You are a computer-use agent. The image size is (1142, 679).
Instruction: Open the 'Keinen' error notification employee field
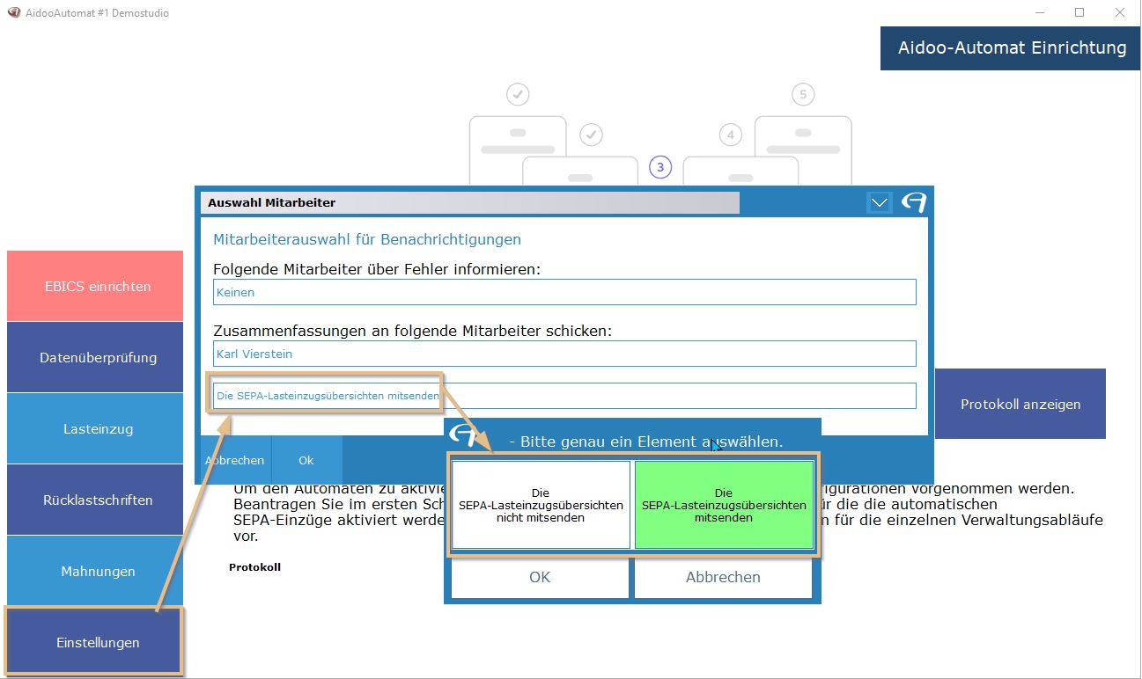(x=564, y=292)
